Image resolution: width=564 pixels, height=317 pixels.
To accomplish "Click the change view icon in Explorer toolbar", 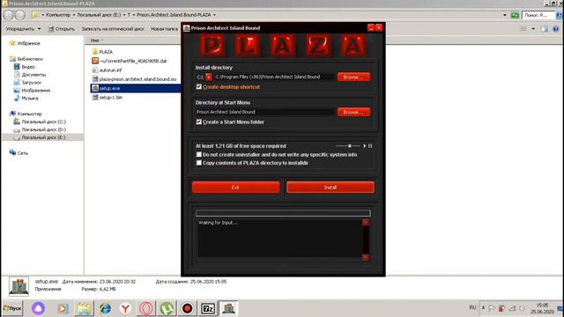I will [x=523, y=29].
